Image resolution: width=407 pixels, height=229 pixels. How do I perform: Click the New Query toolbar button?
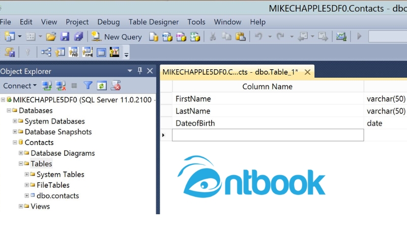pos(117,37)
